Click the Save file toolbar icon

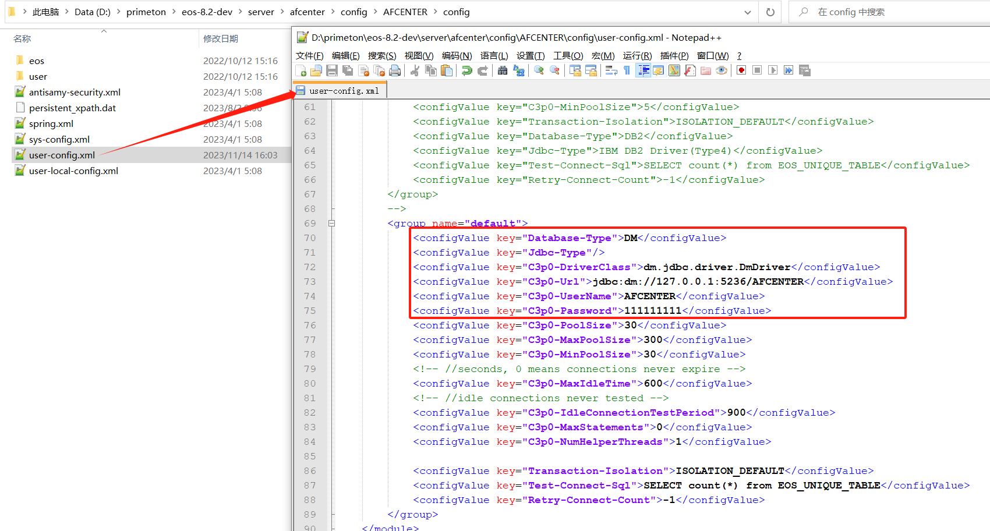coord(332,70)
